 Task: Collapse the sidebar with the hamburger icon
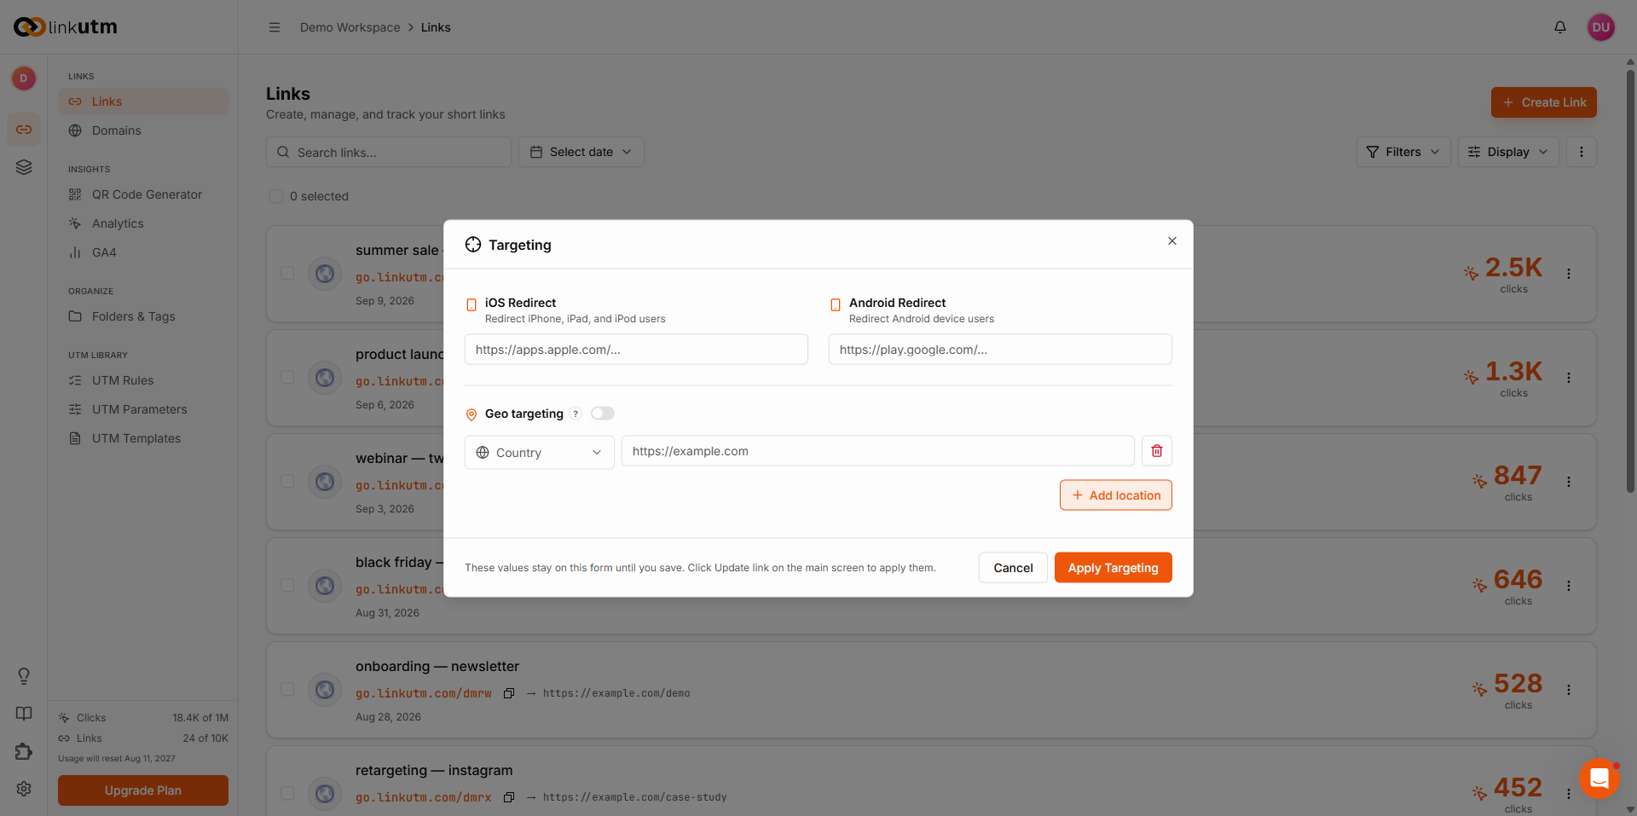(x=275, y=27)
